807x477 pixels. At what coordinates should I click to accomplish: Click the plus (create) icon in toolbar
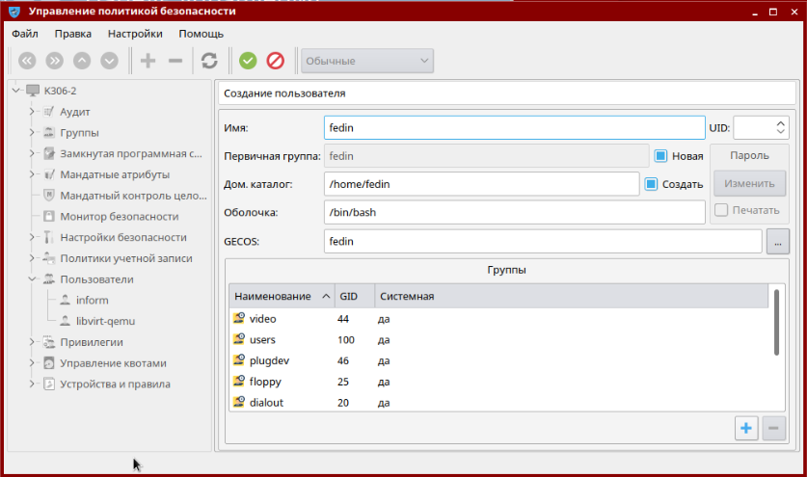148,61
